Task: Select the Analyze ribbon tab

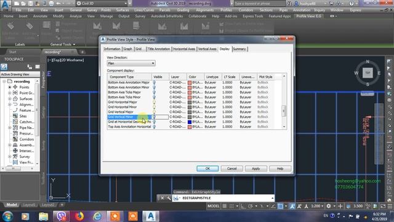Action: click(x=75, y=16)
